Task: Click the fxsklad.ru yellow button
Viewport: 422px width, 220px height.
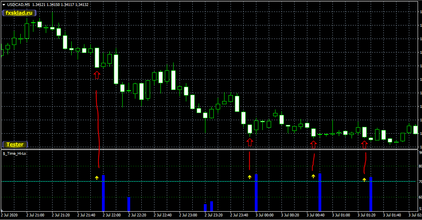Action: pyautogui.click(x=19, y=13)
